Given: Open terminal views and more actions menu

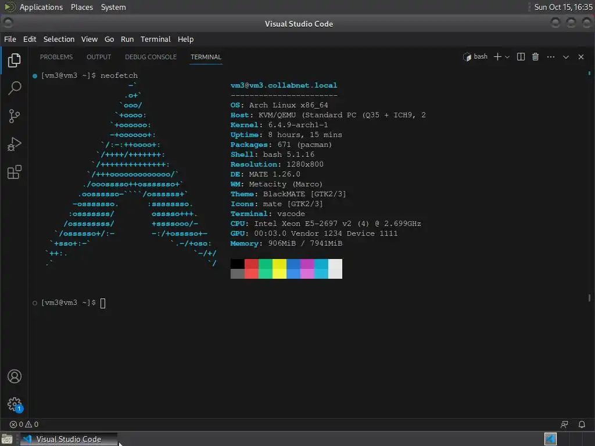Looking at the screenshot, I should click(551, 57).
